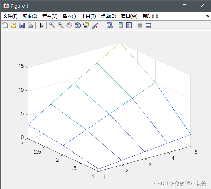
Task: Click the z-axis tick label 15
Action: tap(21, 66)
